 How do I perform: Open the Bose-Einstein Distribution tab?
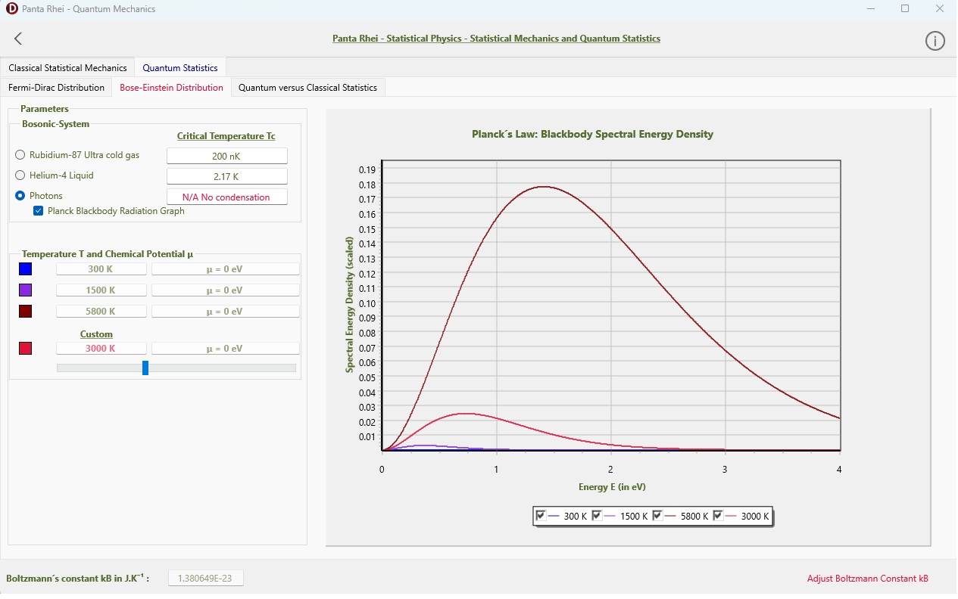tap(171, 88)
